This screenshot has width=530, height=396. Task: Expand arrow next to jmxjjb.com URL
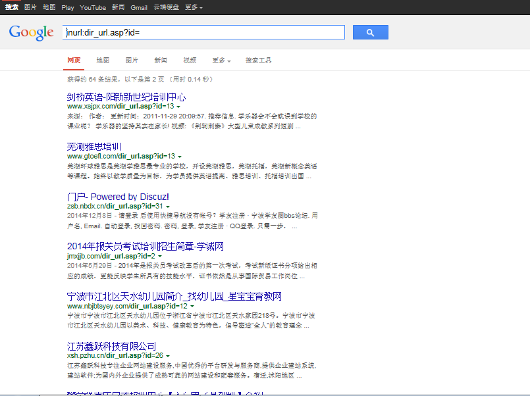coord(160,257)
